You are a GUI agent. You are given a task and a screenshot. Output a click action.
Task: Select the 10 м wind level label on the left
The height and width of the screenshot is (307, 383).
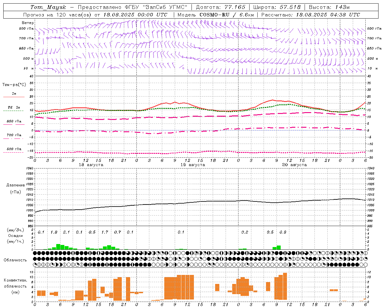click(x=28, y=68)
